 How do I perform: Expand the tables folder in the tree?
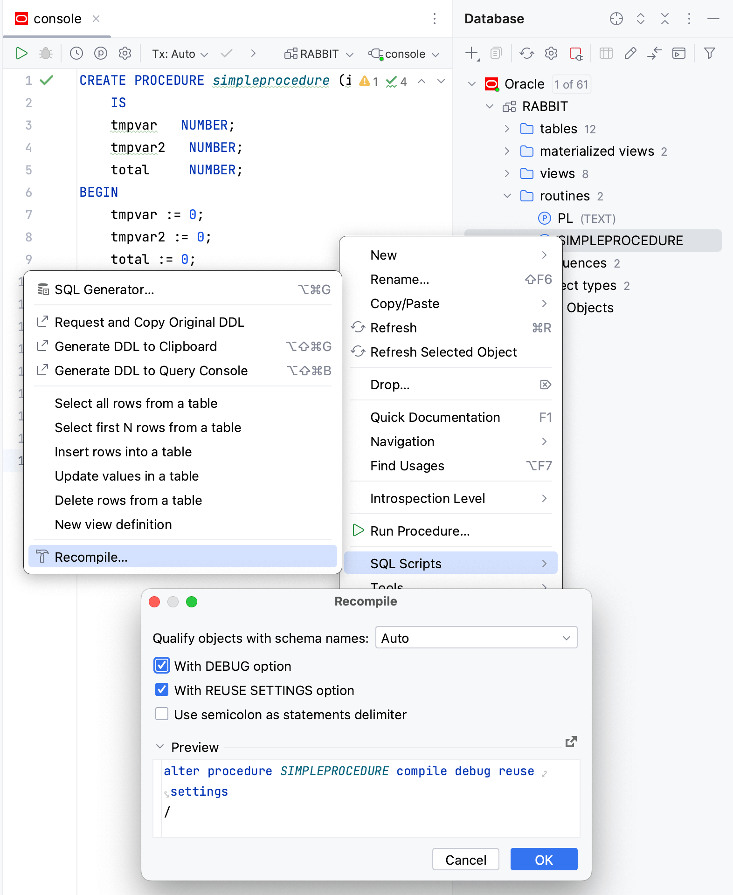pyautogui.click(x=507, y=129)
